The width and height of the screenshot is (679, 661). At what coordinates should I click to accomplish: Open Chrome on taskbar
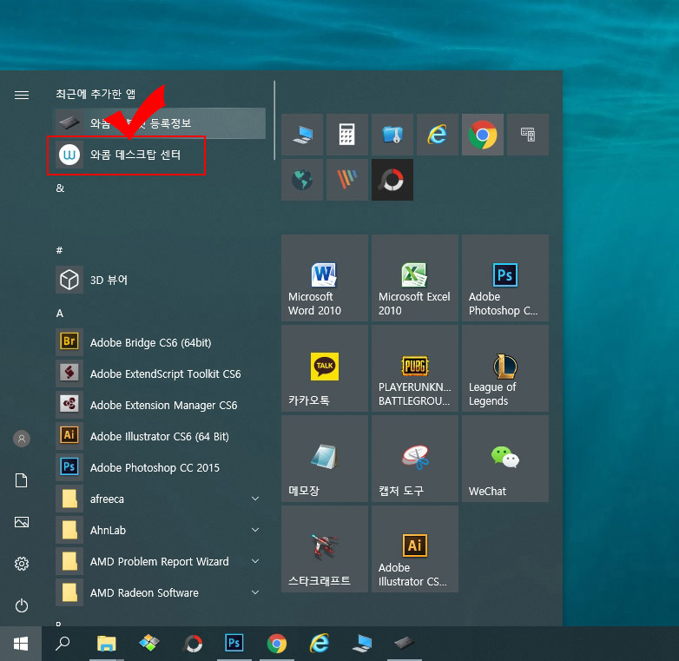point(277,644)
